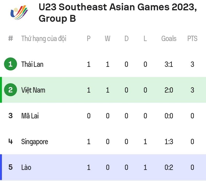The height and width of the screenshot is (181, 206).
Task: Select the Mã Lai team name
Action: (30, 116)
